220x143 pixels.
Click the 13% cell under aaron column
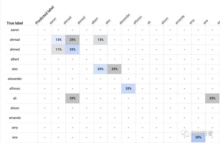(59, 40)
